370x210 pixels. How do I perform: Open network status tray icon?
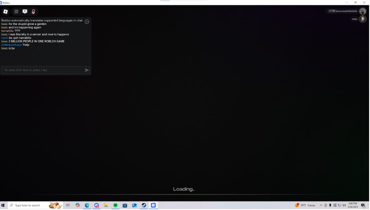[x=339, y=205]
